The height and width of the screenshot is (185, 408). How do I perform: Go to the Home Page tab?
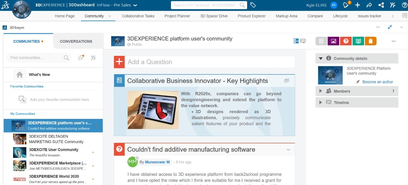(65, 16)
